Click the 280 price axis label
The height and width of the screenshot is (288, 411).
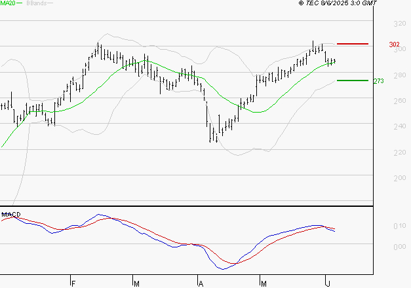(x=400, y=75)
